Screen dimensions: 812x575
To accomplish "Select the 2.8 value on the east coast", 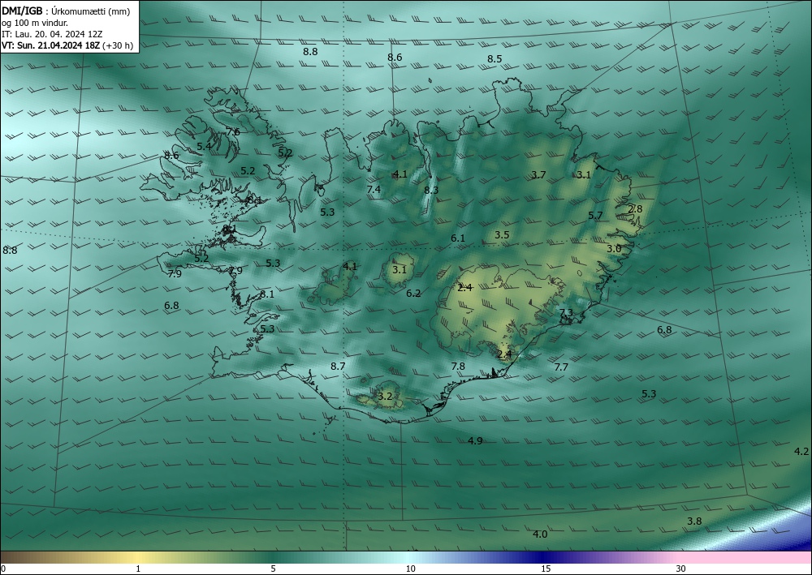I will (x=635, y=209).
